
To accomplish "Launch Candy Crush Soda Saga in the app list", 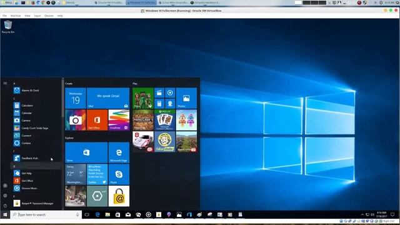I will pos(36,128).
